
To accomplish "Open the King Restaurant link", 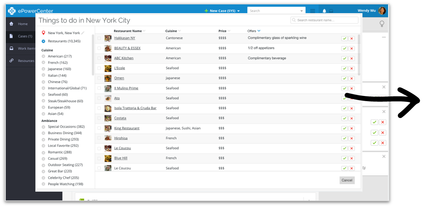I will pyautogui.click(x=127, y=128).
